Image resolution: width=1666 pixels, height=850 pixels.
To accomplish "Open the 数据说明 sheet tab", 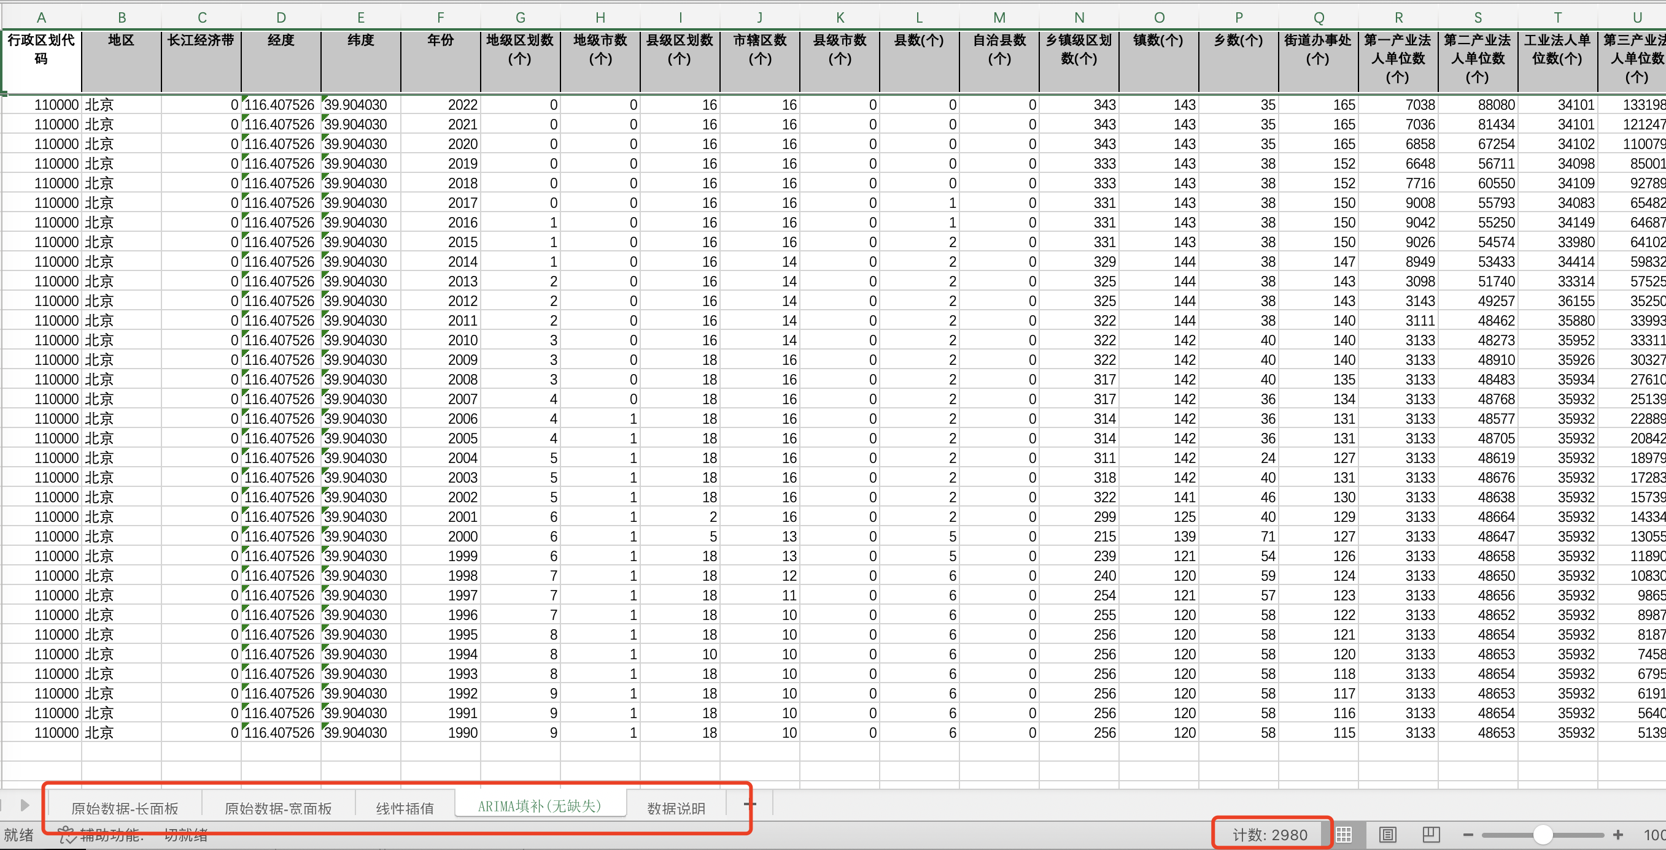I will click(676, 808).
